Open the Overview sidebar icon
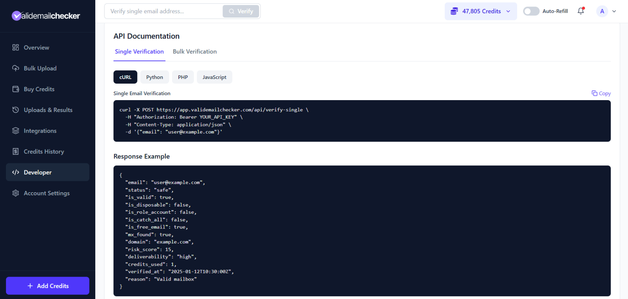 click(x=15, y=47)
